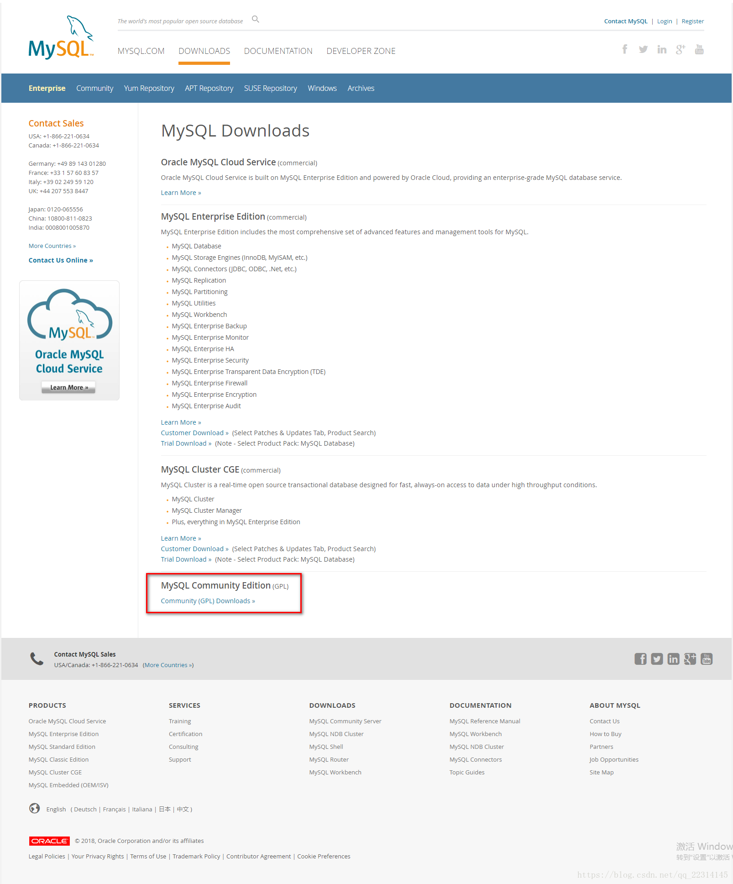This screenshot has width=733, height=884.
Task: Click the footer Google Plus icon
Action: (690, 659)
